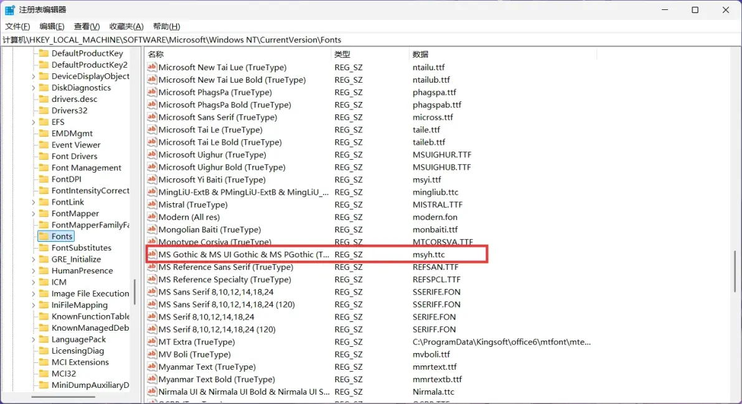Open the 帮助(H) menu

[x=167, y=27]
